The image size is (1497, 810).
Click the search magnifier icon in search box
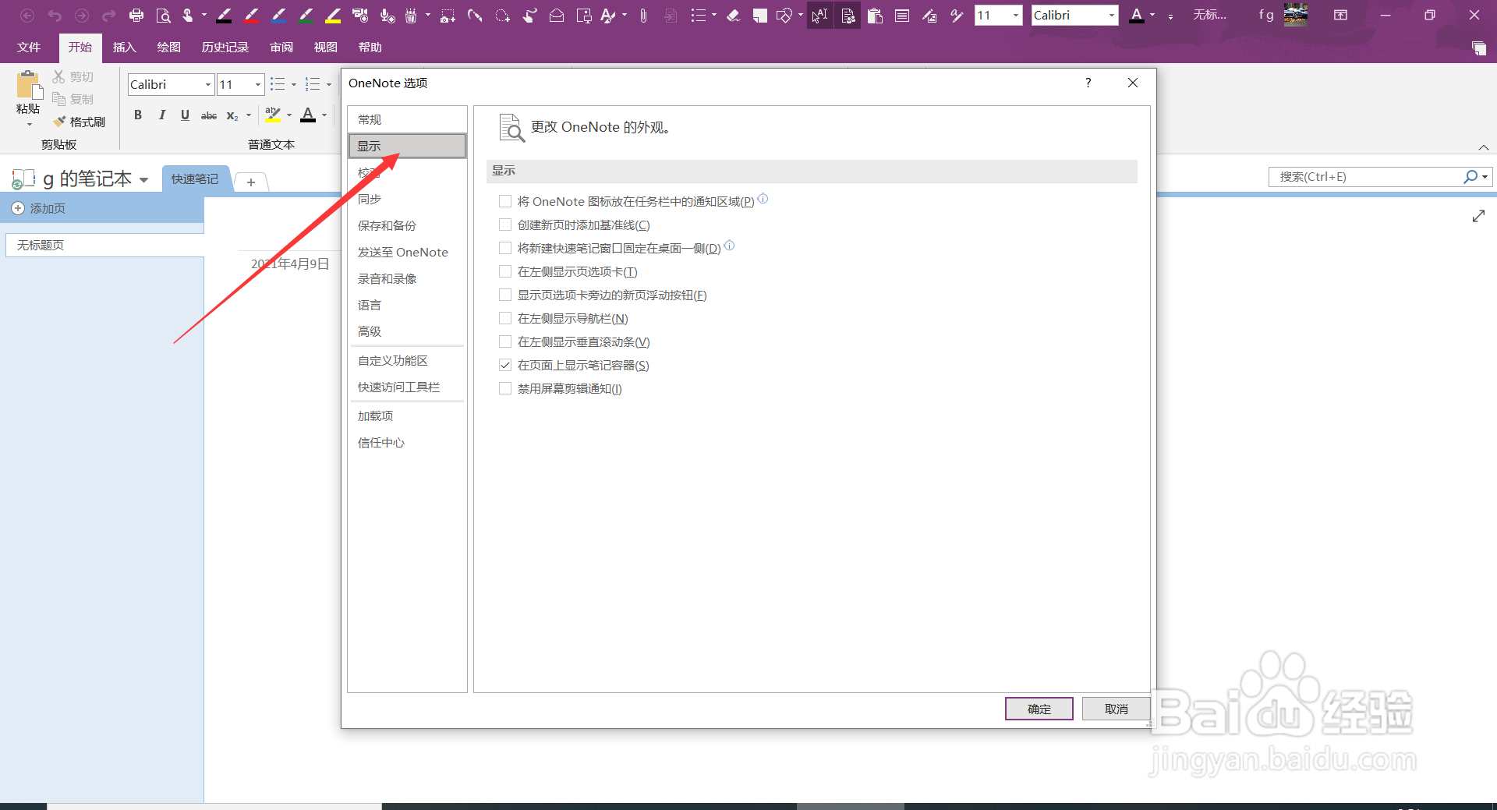[1470, 177]
